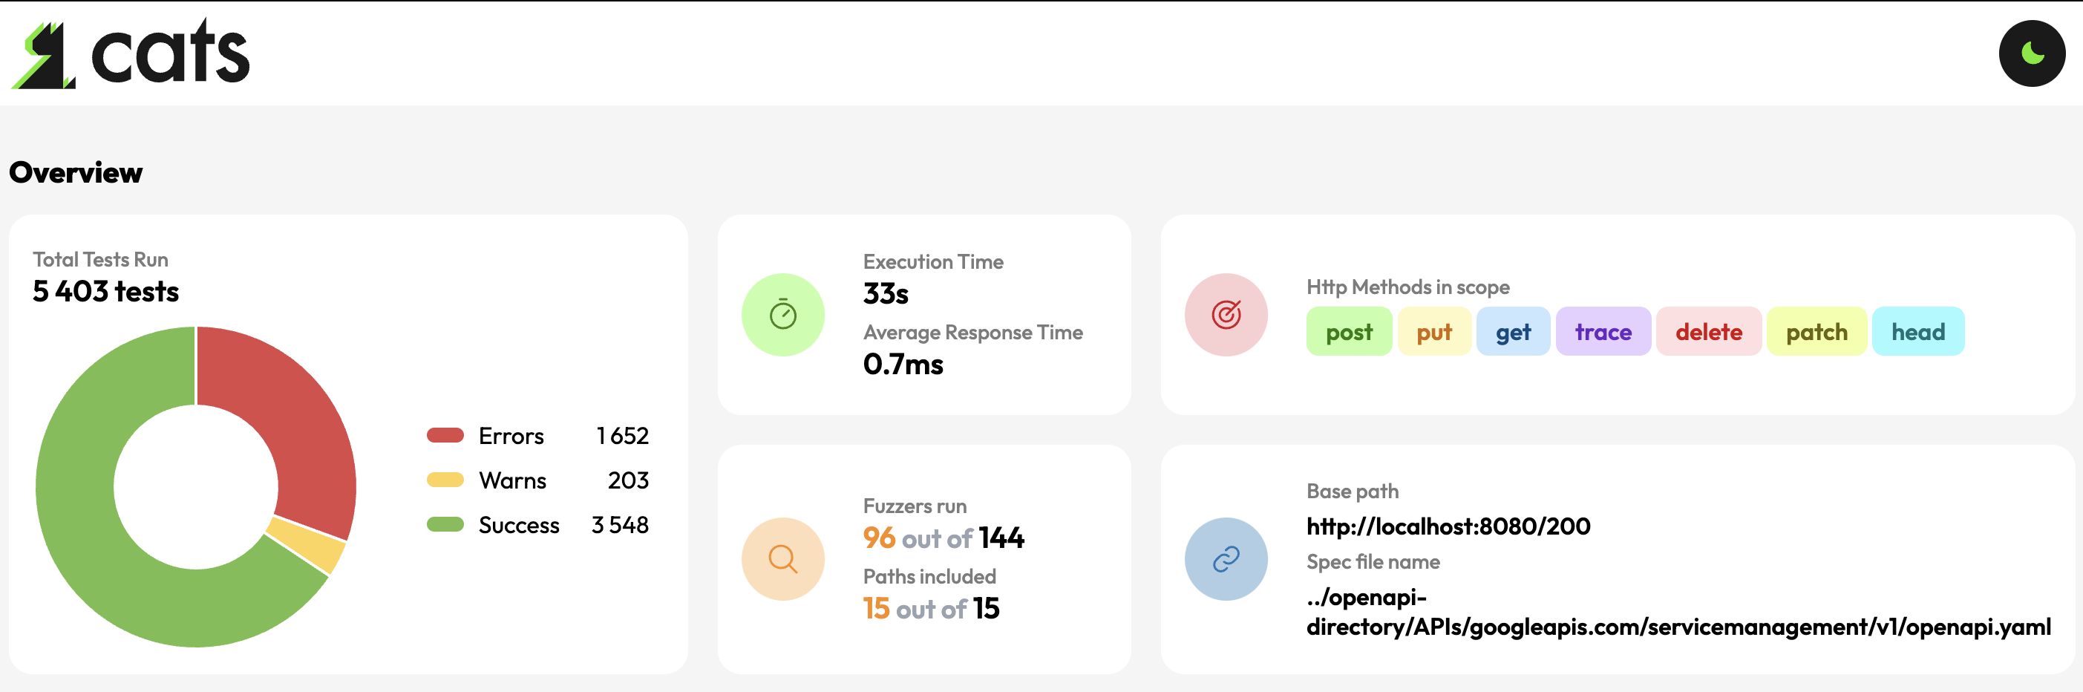Open the localhost:8080/200 base path link

click(x=1448, y=526)
